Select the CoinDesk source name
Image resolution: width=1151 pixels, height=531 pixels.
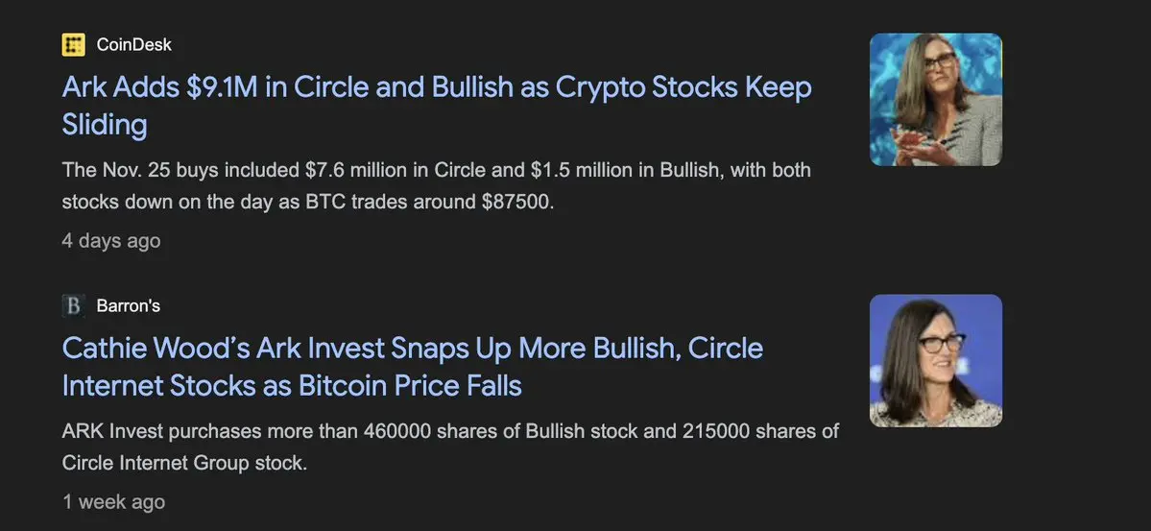pyautogui.click(x=133, y=45)
